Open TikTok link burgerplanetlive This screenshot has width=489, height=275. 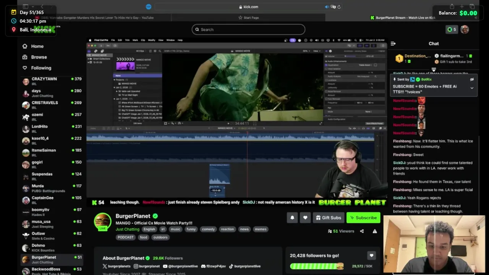click(245, 266)
